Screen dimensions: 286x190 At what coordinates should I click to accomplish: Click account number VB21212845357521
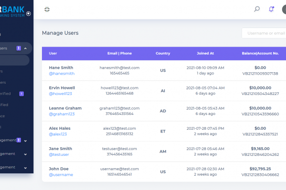(260, 134)
